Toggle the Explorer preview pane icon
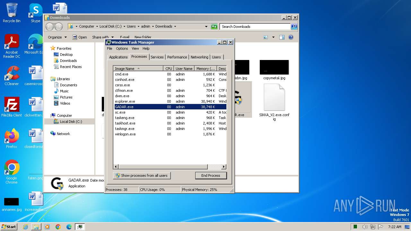Screen dimensions: 411x231 pos(282,37)
